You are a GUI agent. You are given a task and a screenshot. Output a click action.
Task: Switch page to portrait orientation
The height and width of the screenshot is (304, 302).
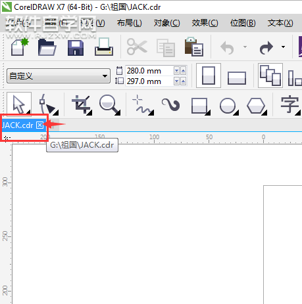[x=209, y=76]
